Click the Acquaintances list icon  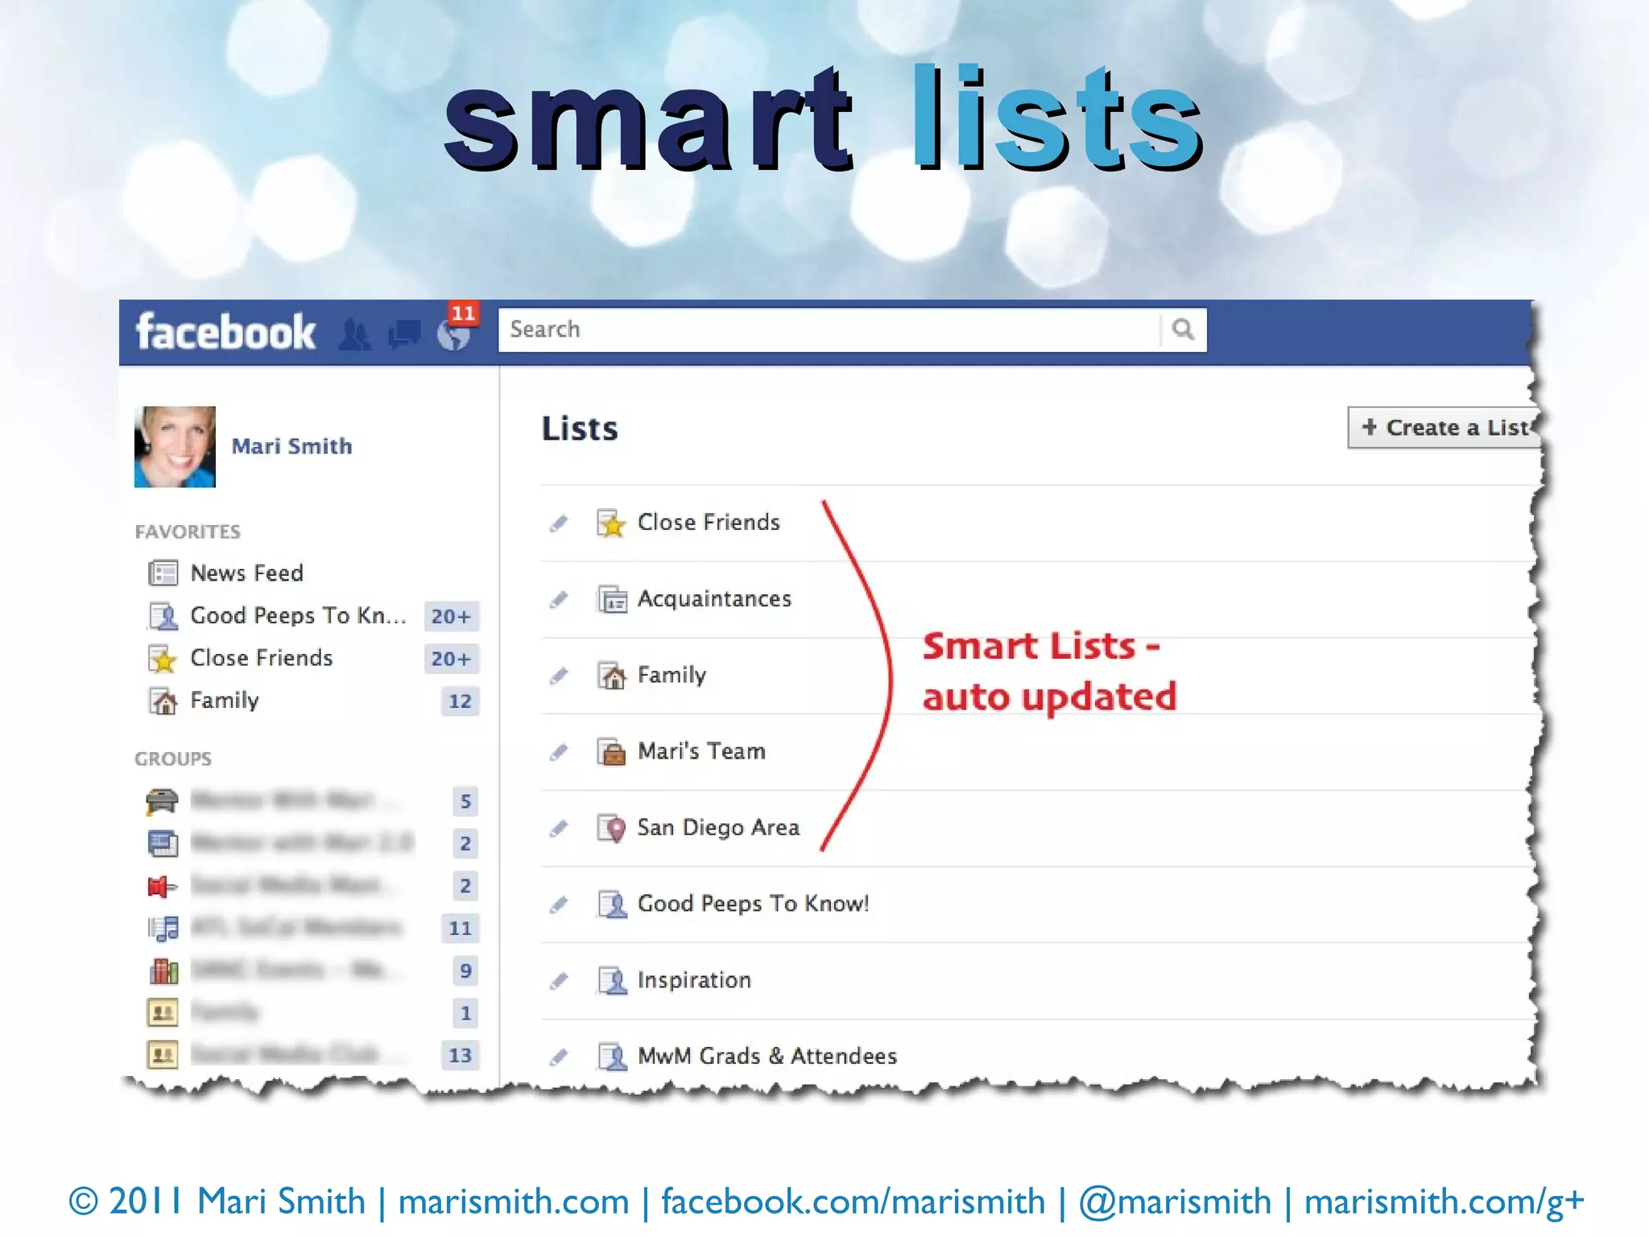(612, 599)
